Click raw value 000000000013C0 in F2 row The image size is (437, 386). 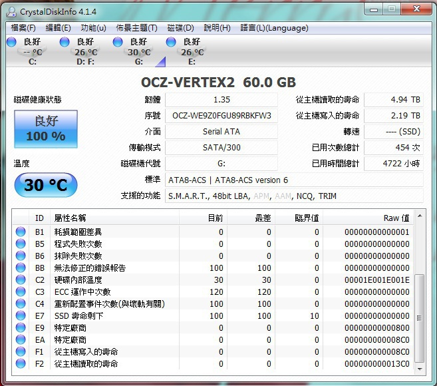click(x=376, y=363)
